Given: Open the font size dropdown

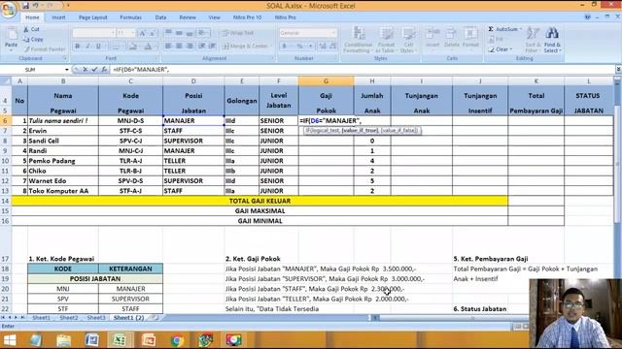Looking at the screenshot, I should click(133, 33).
